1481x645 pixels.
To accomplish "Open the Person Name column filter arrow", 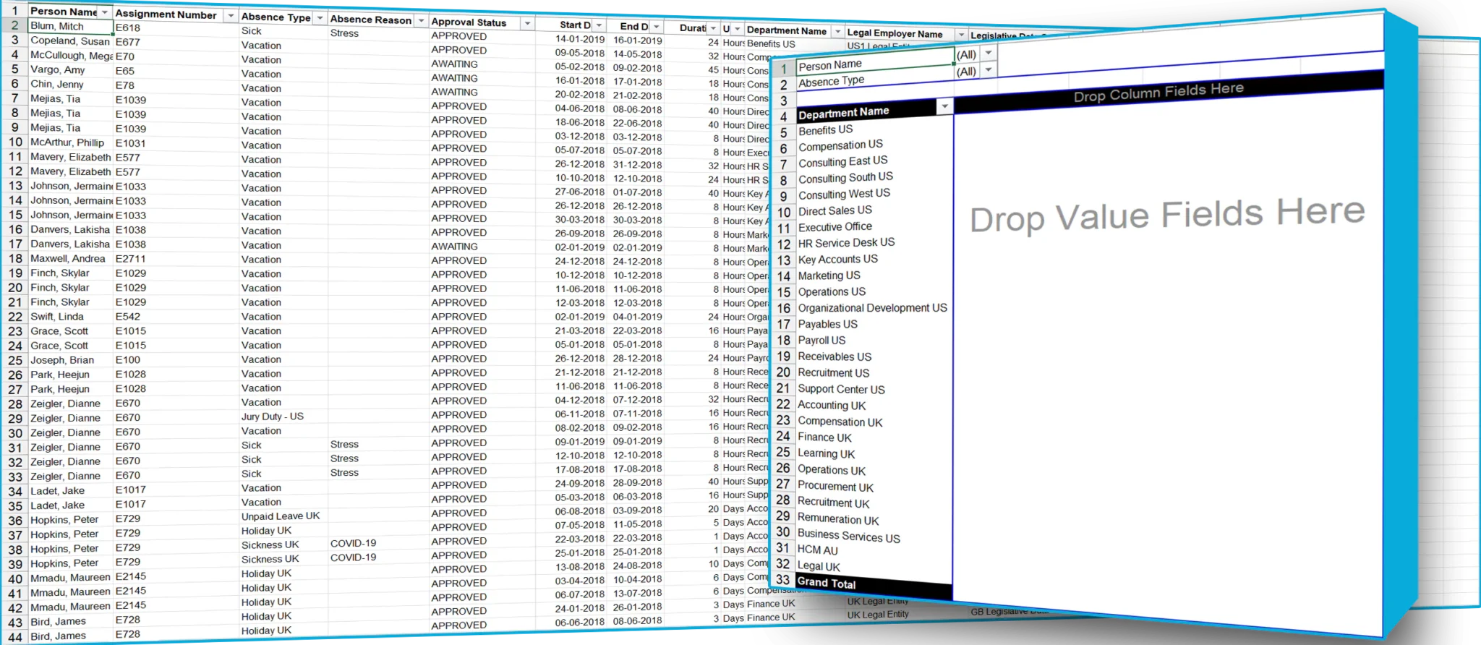I will (x=105, y=12).
